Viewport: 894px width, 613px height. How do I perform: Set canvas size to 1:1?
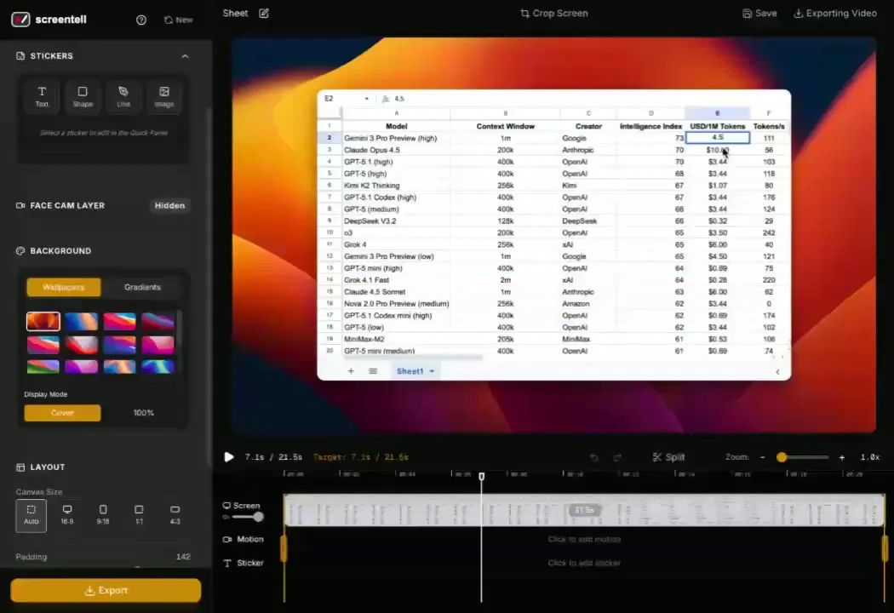(139, 515)
